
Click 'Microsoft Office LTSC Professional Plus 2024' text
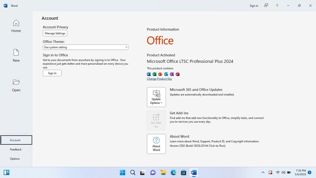(x=190, y=61)
